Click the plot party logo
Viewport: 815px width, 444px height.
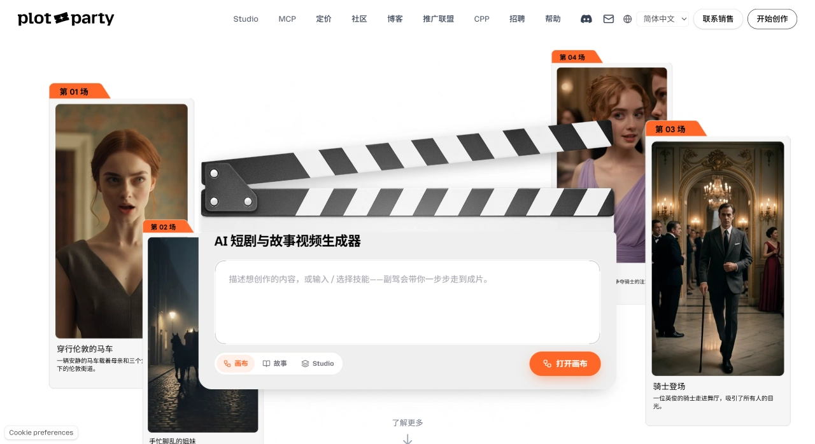(x=66, y=18)
